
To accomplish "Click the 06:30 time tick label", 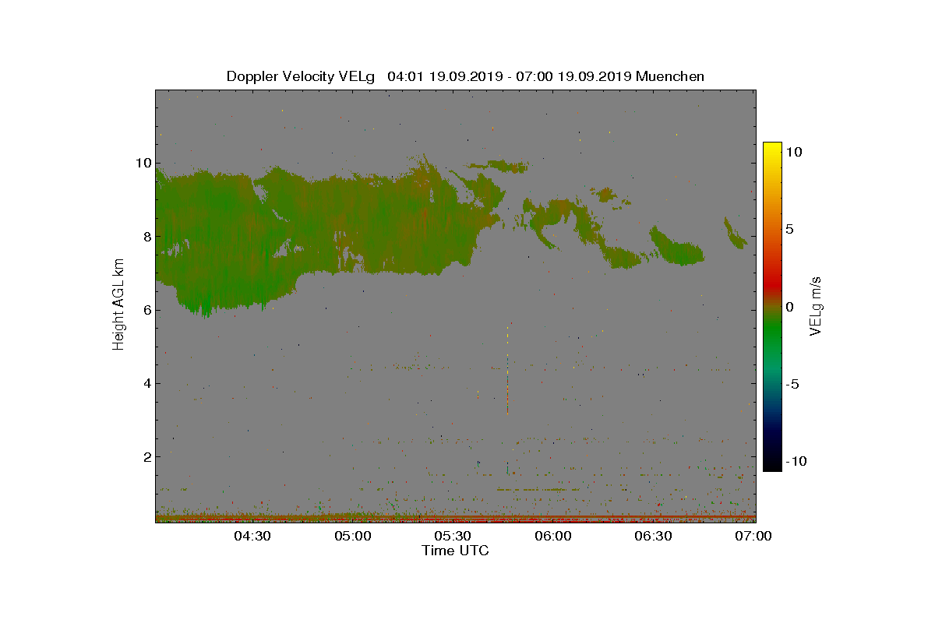I will pyautogui.click(x=653, y=536).
